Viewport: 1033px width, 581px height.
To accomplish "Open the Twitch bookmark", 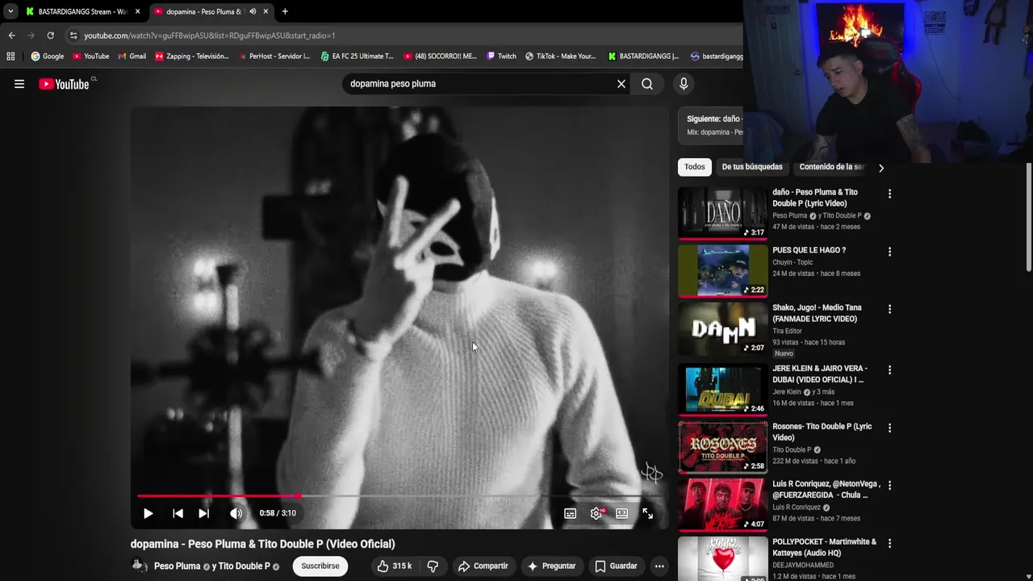I will click(x=501, y=56).
